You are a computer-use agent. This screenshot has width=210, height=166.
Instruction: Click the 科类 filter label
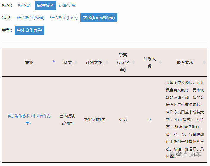pyautogui.click(x=7, y=18)
